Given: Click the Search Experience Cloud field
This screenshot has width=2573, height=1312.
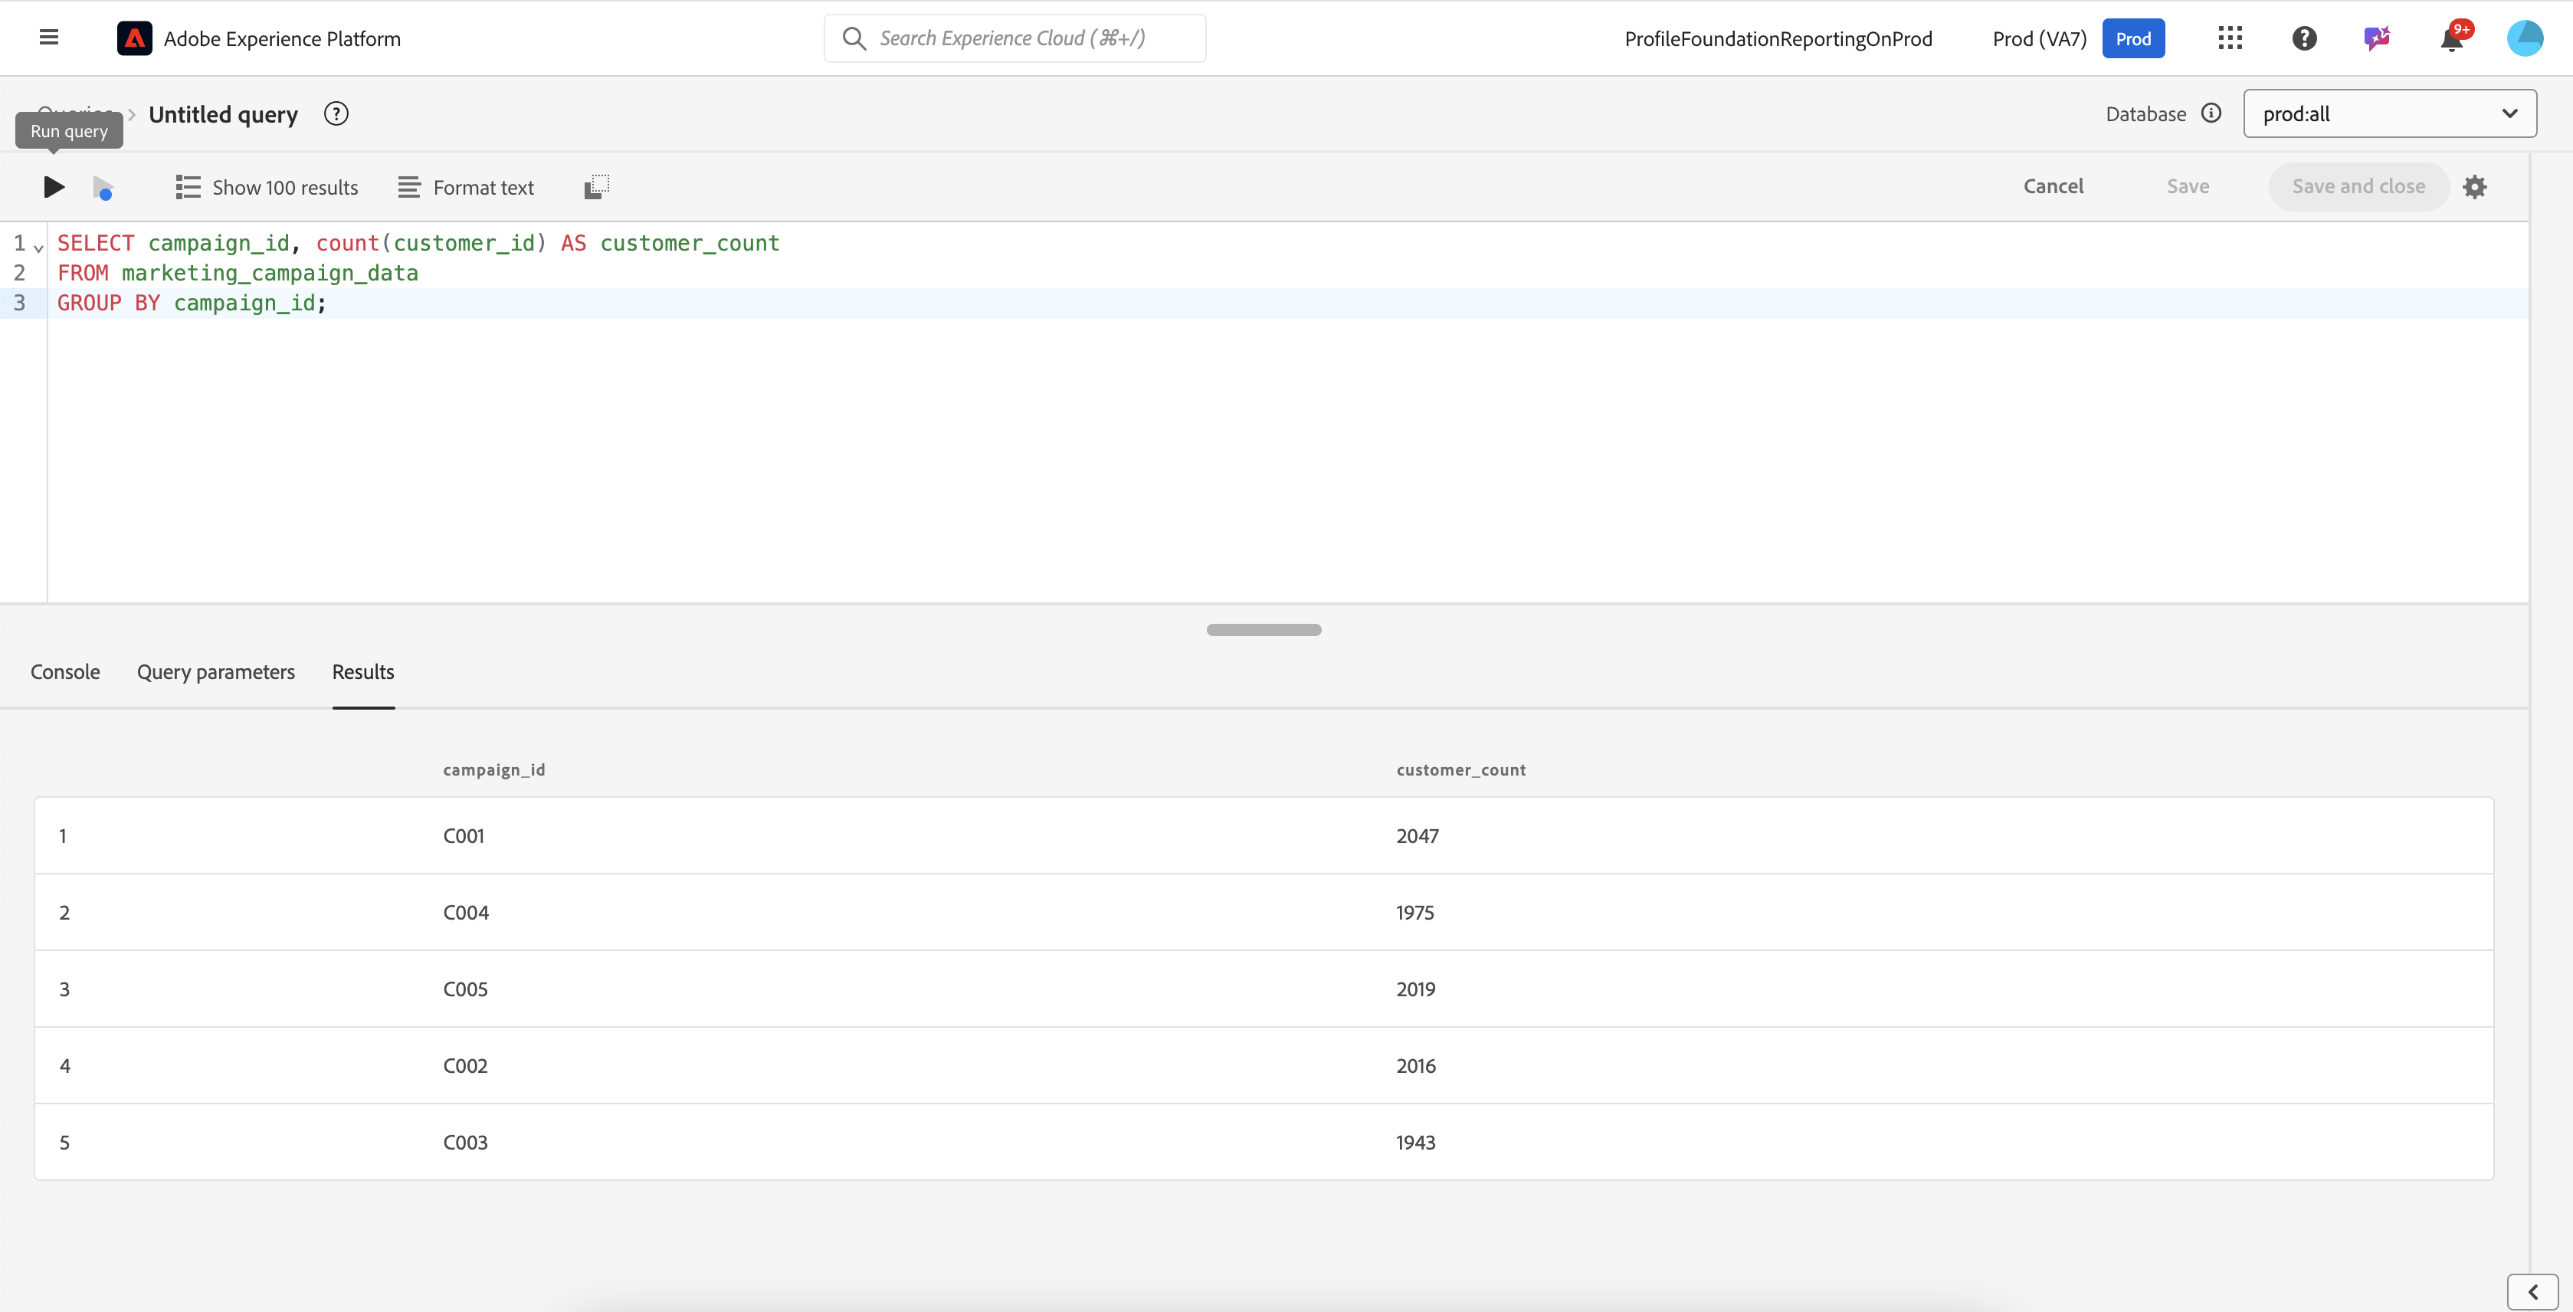Looking at the screenshot, I should coord(1014,38).
